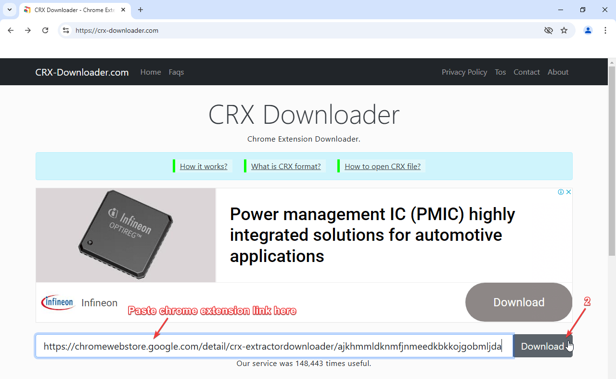
Task: Expand the tab search dropdown arrow
Action: click(9, 10)
